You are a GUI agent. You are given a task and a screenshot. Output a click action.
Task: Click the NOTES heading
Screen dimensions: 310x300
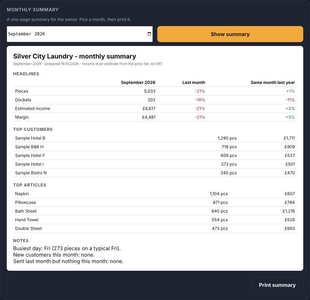coord(21,241)
